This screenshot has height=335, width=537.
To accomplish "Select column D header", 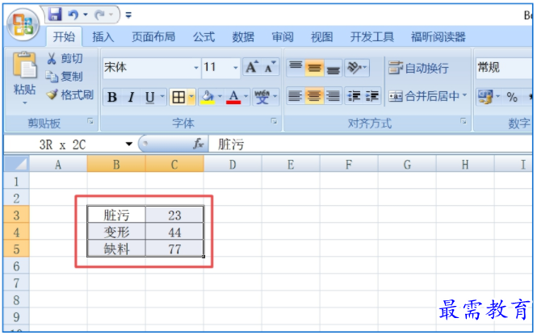I will click(x=233, y=165).
